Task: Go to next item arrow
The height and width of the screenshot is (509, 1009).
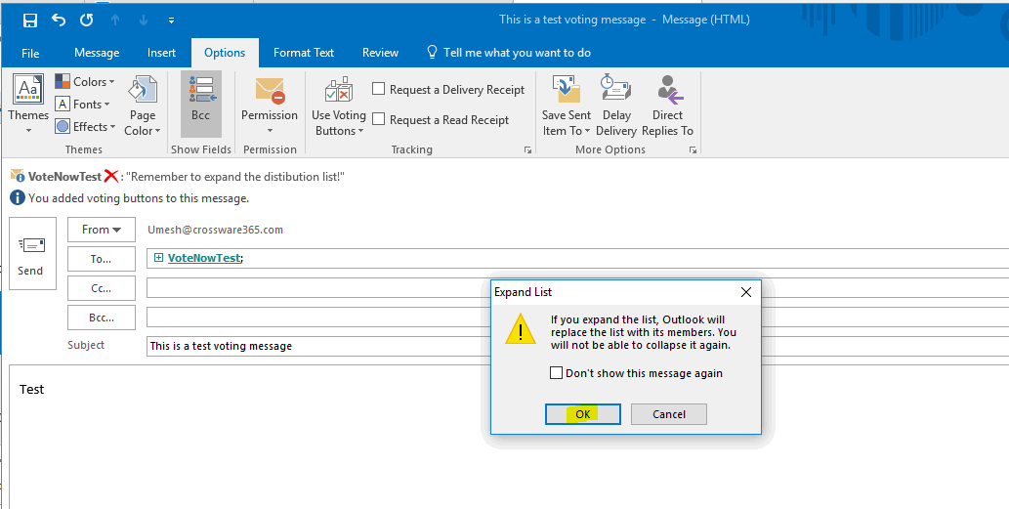Action: (x=144, y=20)
